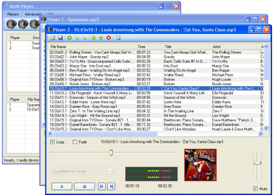273x195 pixels.
Task: Select Michael Penn - Walter Reed.mp3 row
Action: click(156, 75)
